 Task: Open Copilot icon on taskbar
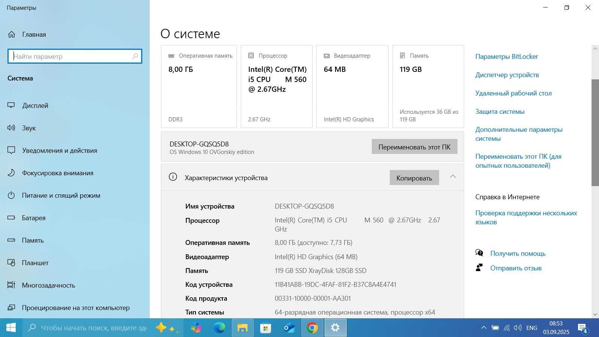tap(196, 328)
